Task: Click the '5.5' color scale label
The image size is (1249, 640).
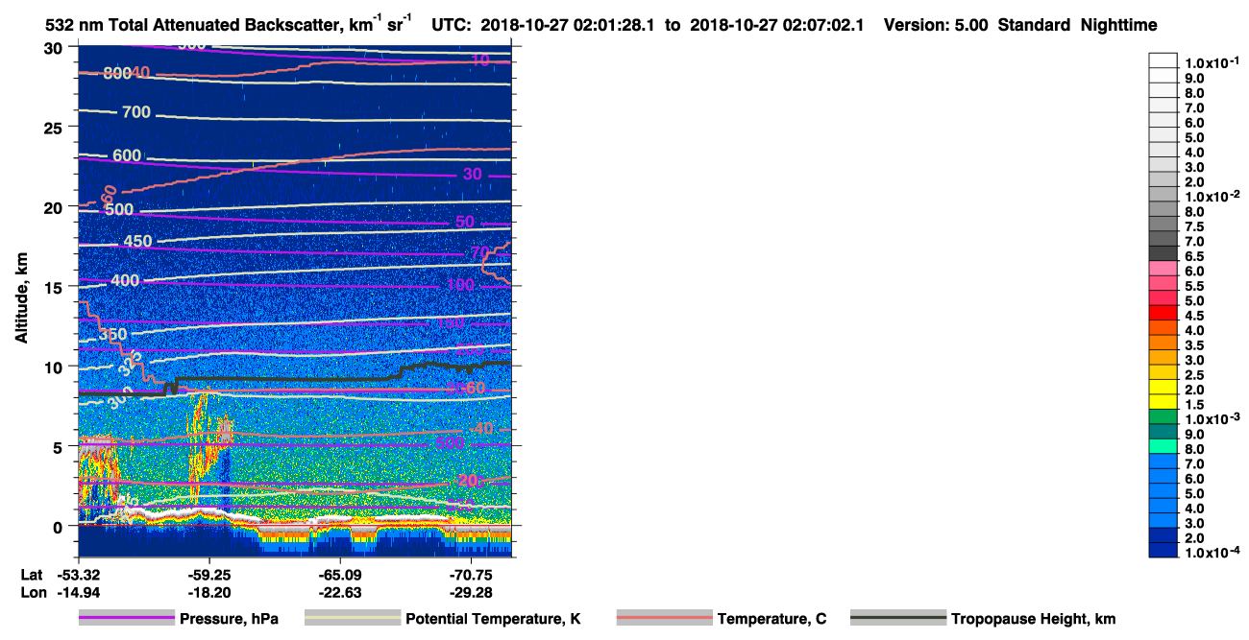Action: (x=1194, y=286)
